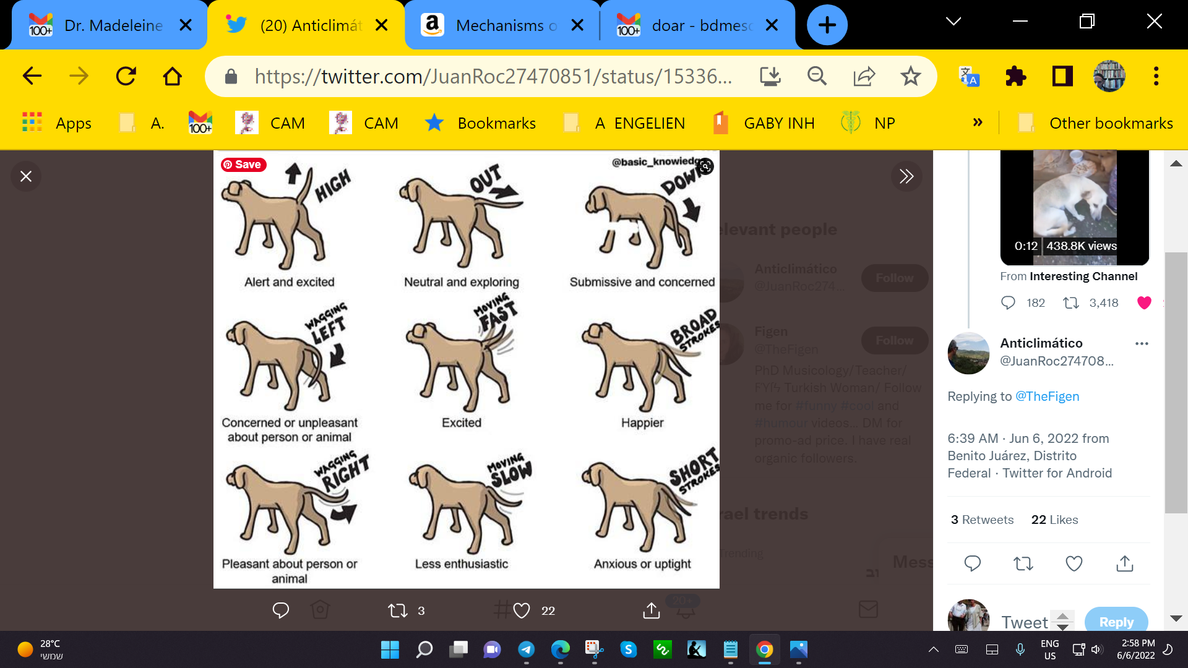Click the sidebar scrollbar down arrow
The height and width of the screenshot is (668, 1188).
[x=1176, y=619]
